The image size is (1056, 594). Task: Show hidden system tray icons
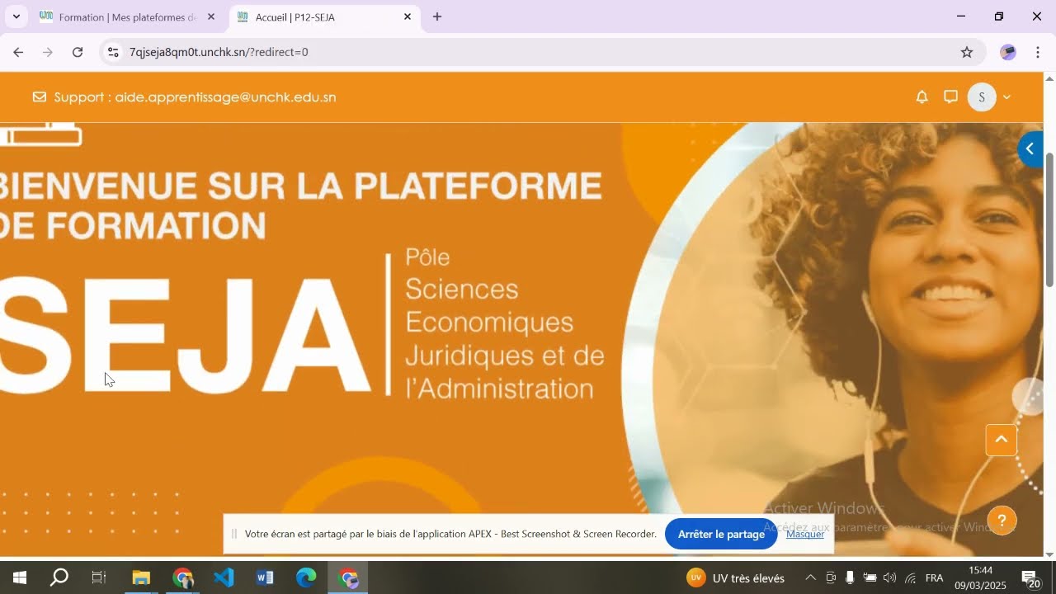pyautogui.click(x=810, y=578)
